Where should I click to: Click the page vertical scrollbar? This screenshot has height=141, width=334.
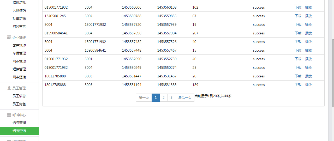tap(333, 73)
